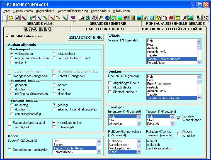Click the British flag translation icon
Viewport: 211px width, 160px height.
pos(73,18)
